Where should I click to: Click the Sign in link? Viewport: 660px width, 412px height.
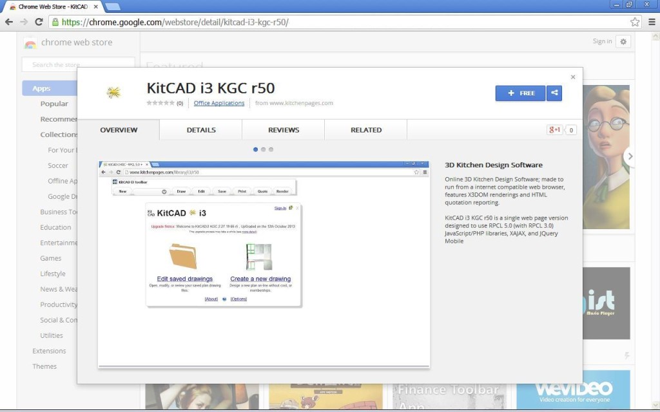(603, 41)
